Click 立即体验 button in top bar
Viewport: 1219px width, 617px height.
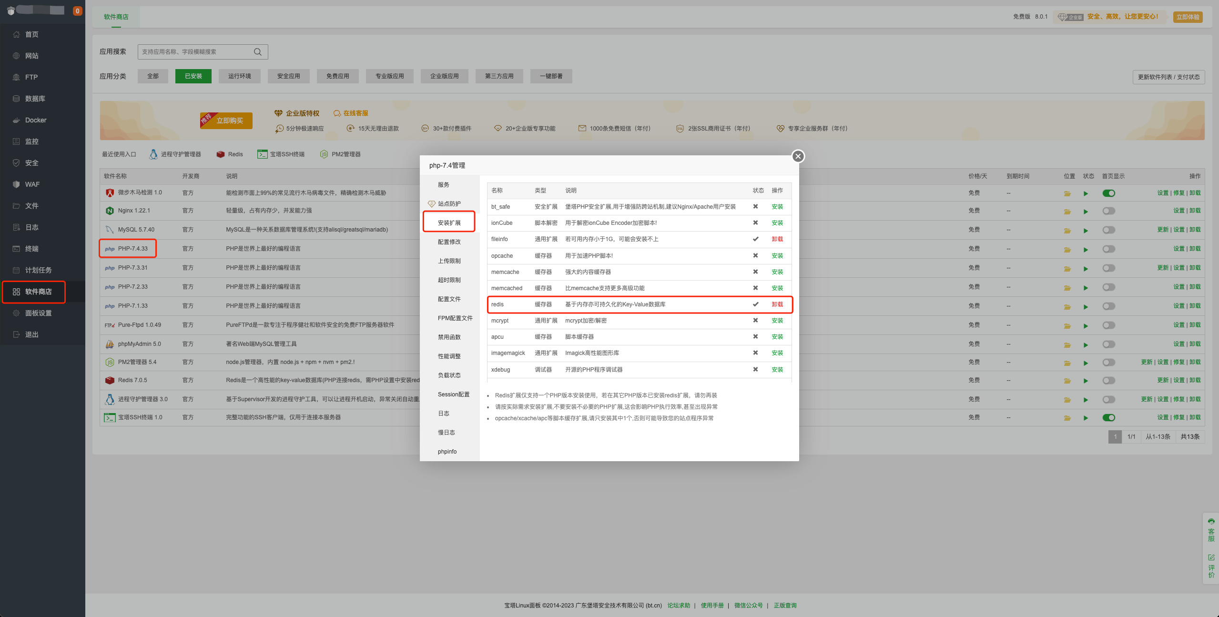coord(1188,17)
